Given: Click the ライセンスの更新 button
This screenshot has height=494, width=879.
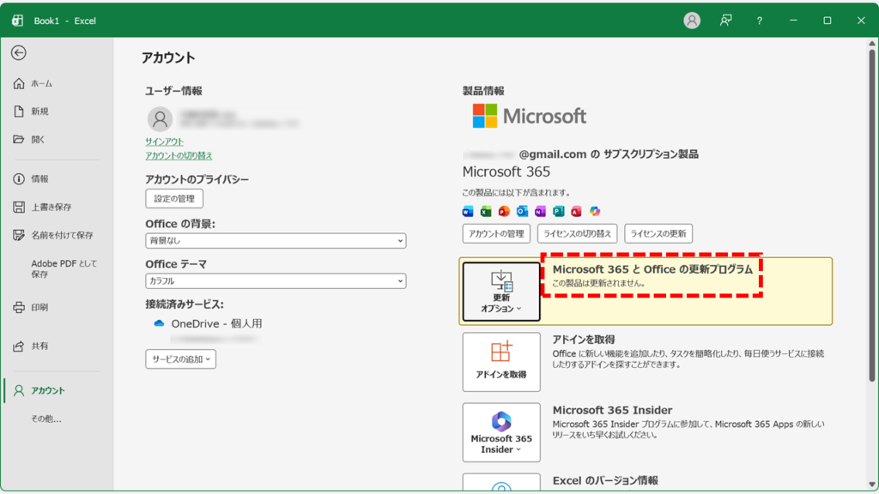Looking at the screenshot, I should pos(658,233).
